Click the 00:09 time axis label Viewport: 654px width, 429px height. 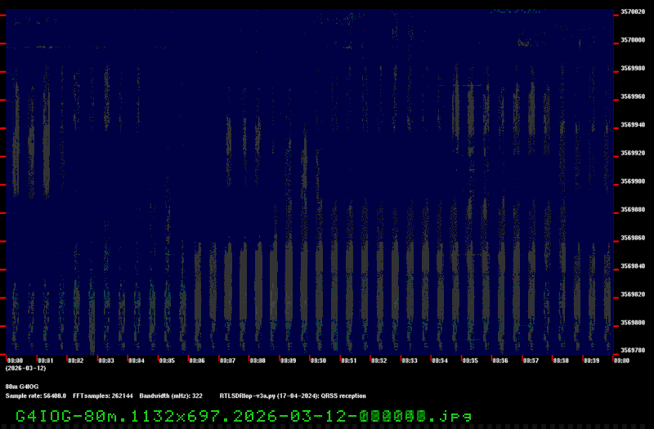pos(289,360)
